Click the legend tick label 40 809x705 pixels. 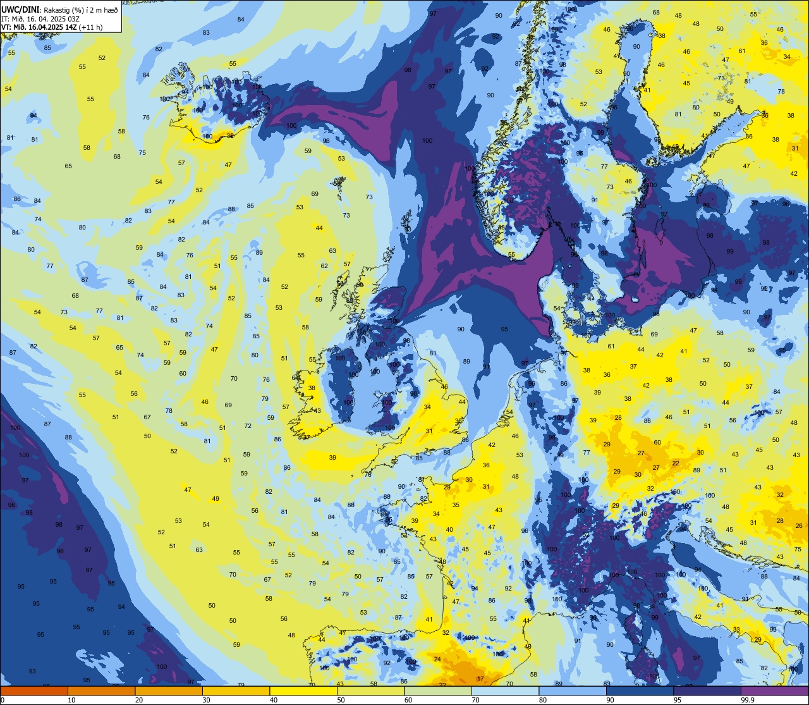point(274,700)
